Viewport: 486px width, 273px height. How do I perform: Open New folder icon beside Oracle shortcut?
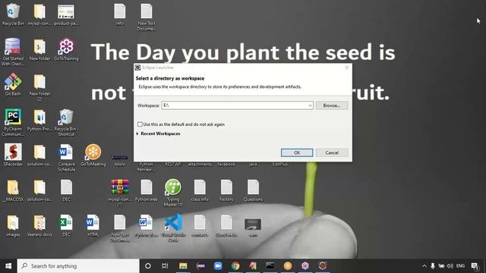pos(39,49)
